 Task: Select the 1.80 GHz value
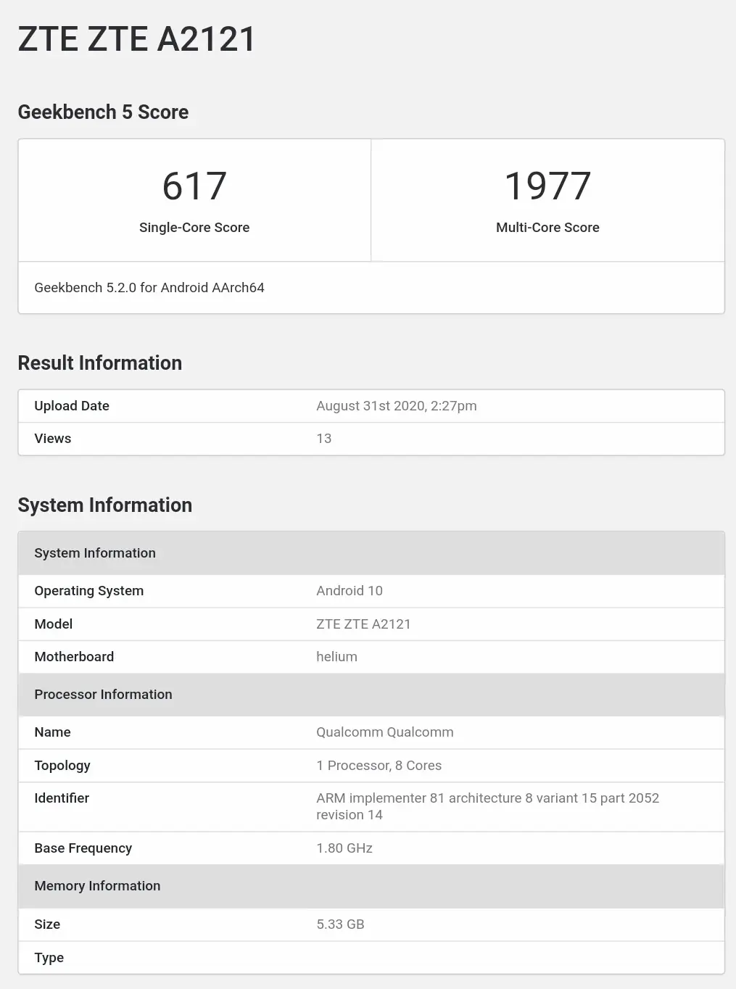[344, 848]
